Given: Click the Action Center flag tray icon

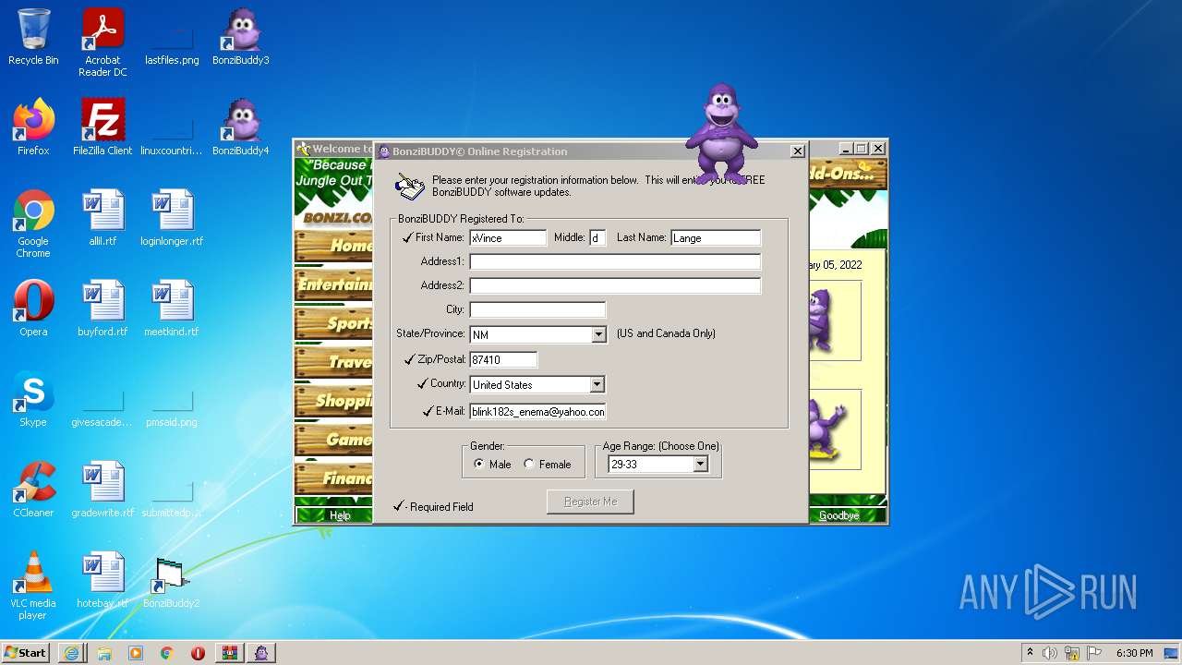Looking at the screenshot, I should point(1094,653).
